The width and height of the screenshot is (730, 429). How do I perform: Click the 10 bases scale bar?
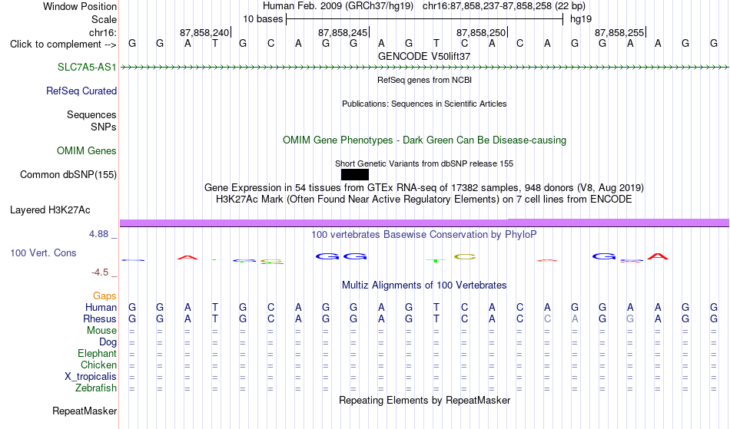click(x=425, y=19)
